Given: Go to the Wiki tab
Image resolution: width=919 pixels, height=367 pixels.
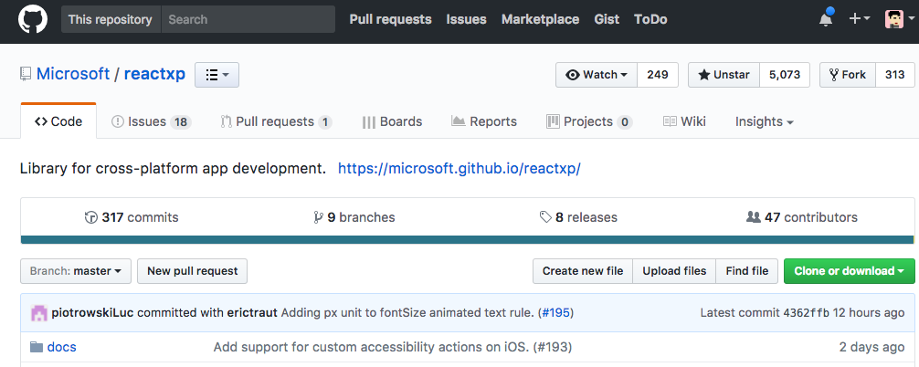Looking at the screenshot, I should [684, 121].
